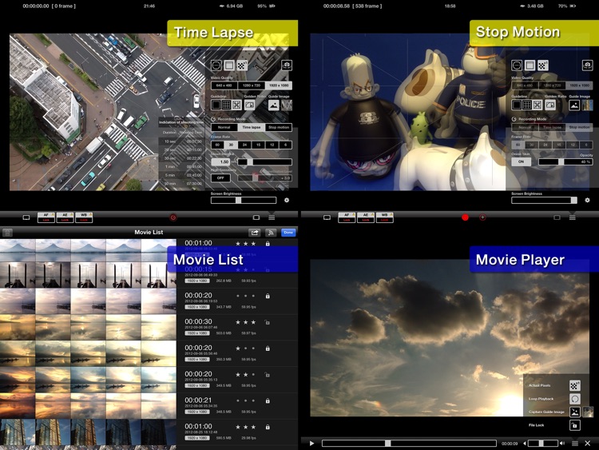Choose 1920 x 1080 quality in Time Lapse panel
This screenshot has height=450, width=599.
tap(279, 86)
